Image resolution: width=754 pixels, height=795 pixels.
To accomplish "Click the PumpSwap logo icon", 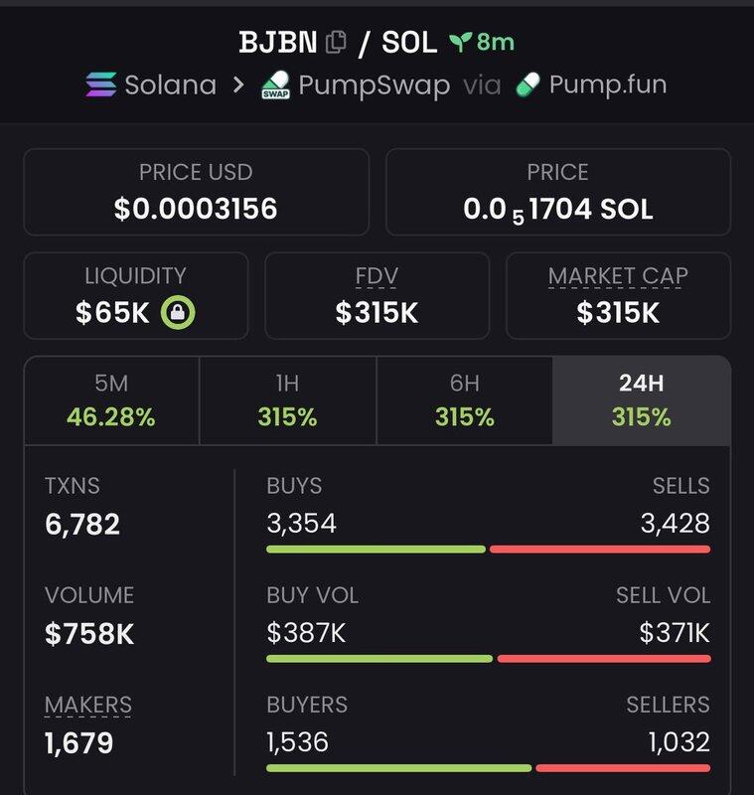I will click(275, 85).
